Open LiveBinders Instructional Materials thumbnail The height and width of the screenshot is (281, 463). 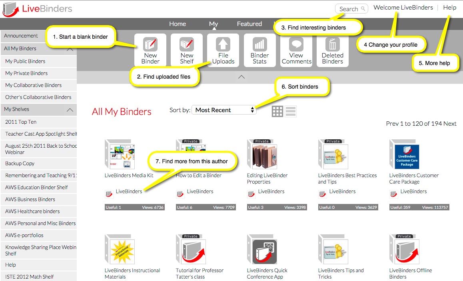pyautogui.click(x=120, y=249)
